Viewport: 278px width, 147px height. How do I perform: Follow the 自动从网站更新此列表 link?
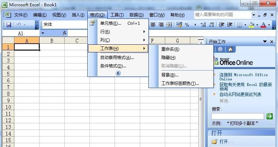click(x=240, y=95)
